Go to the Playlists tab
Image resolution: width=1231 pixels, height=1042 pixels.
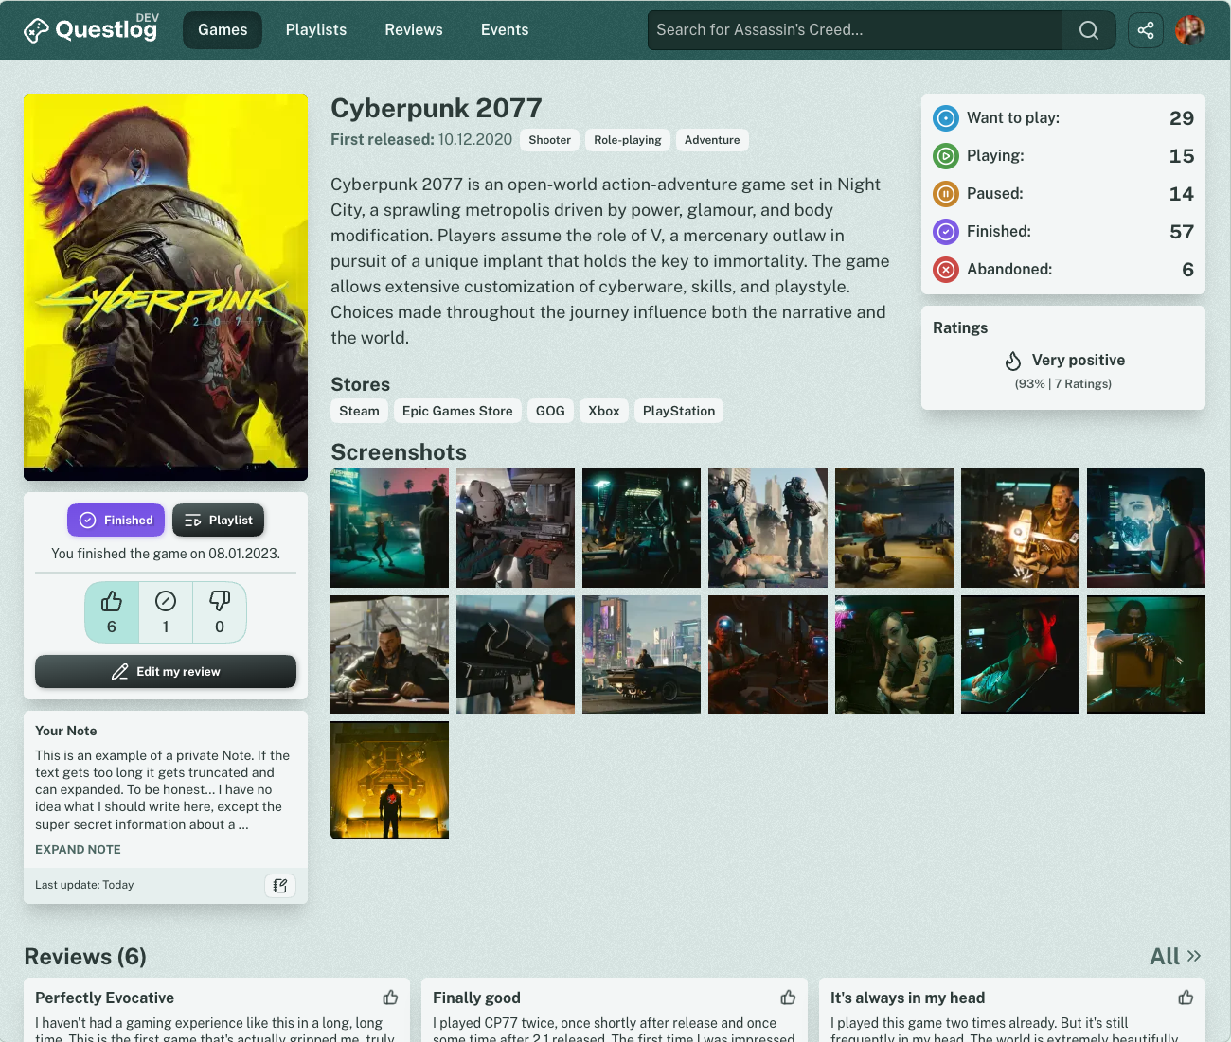coord(316,30)
